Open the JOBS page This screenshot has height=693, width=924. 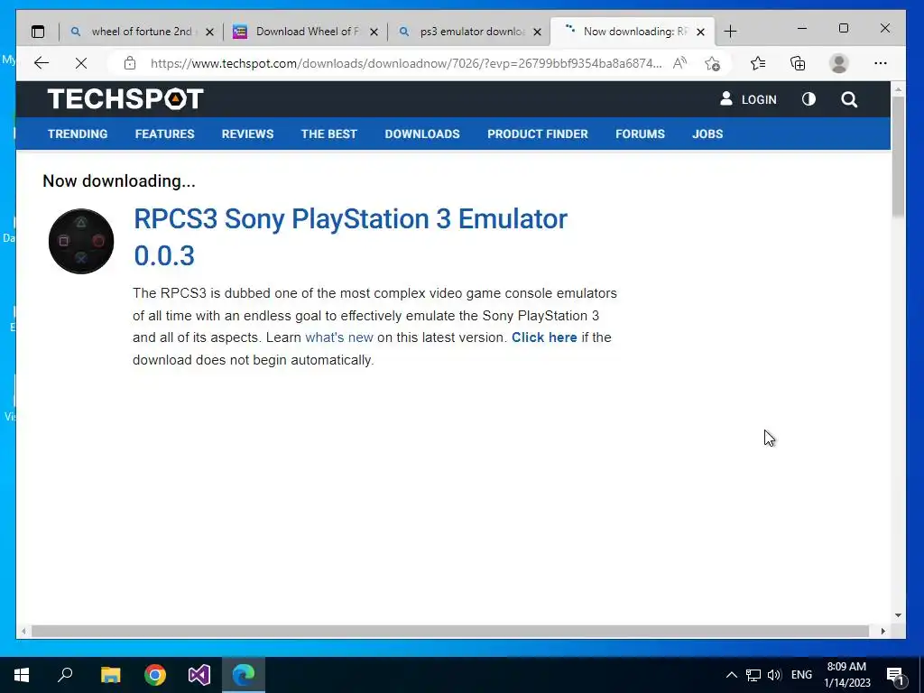point(707,134)
